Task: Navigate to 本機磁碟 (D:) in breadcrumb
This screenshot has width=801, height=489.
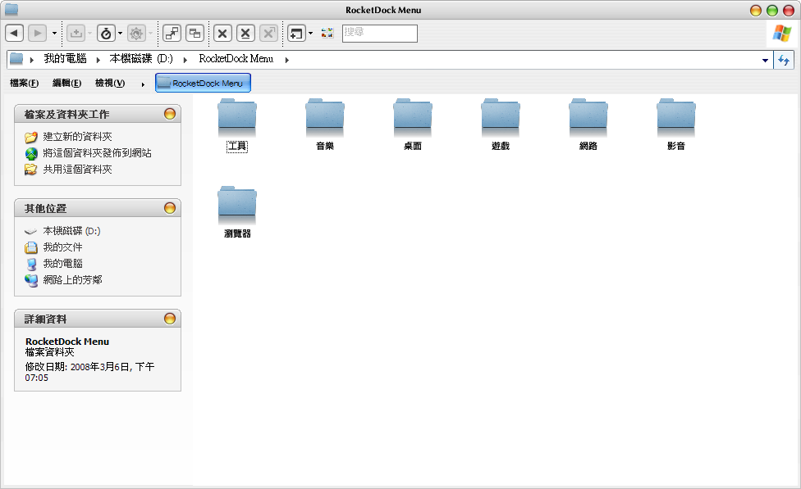Action: click(141, 59)
